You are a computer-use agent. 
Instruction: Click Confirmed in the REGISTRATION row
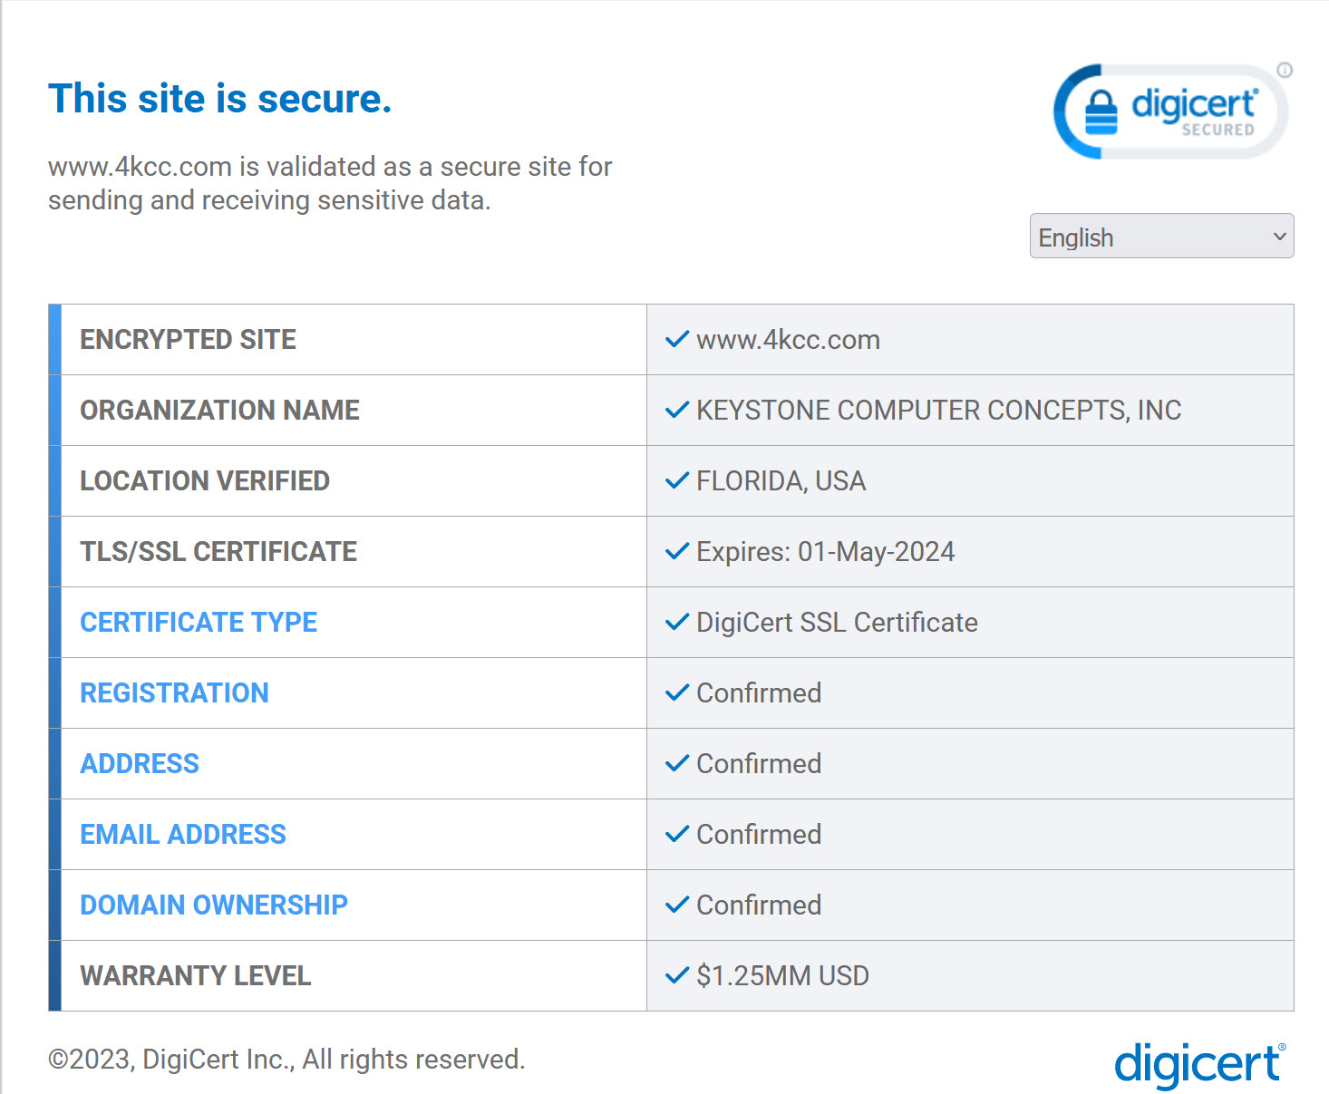pyautogui.click(x=759, y=693)
